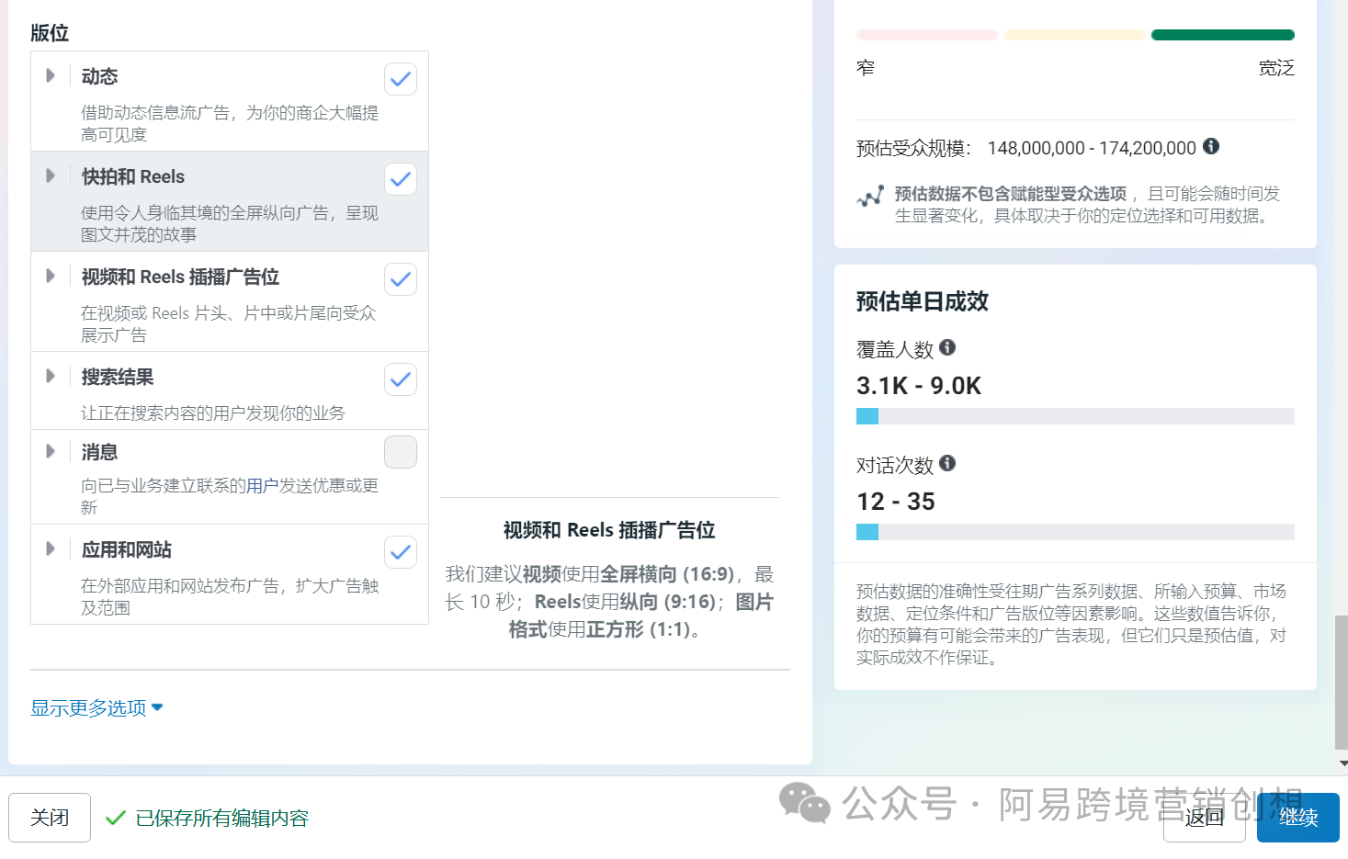
Task: Click the 预估数据不包含赋能型受众选项 notice text
Action: 1011,194
